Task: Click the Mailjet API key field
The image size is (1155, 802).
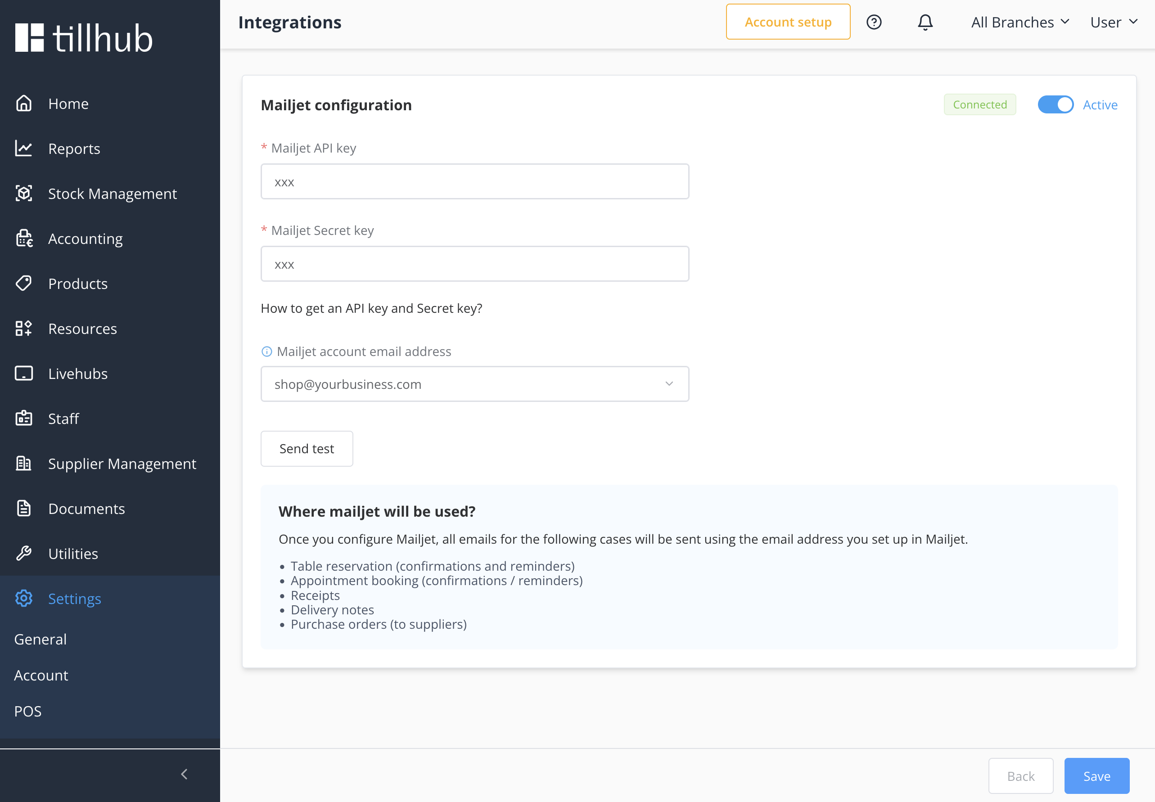Action: (474, 182)
